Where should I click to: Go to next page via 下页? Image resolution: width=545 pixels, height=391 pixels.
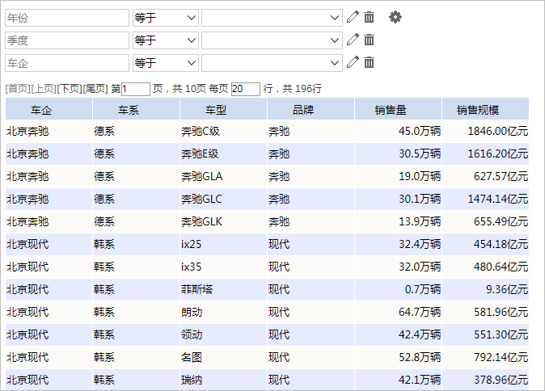pos(70,89)
